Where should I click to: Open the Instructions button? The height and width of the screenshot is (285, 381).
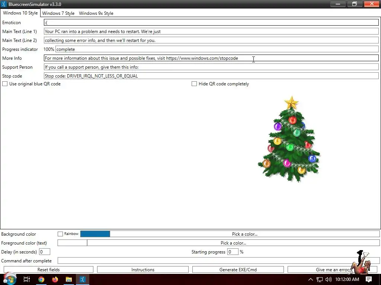143,270
